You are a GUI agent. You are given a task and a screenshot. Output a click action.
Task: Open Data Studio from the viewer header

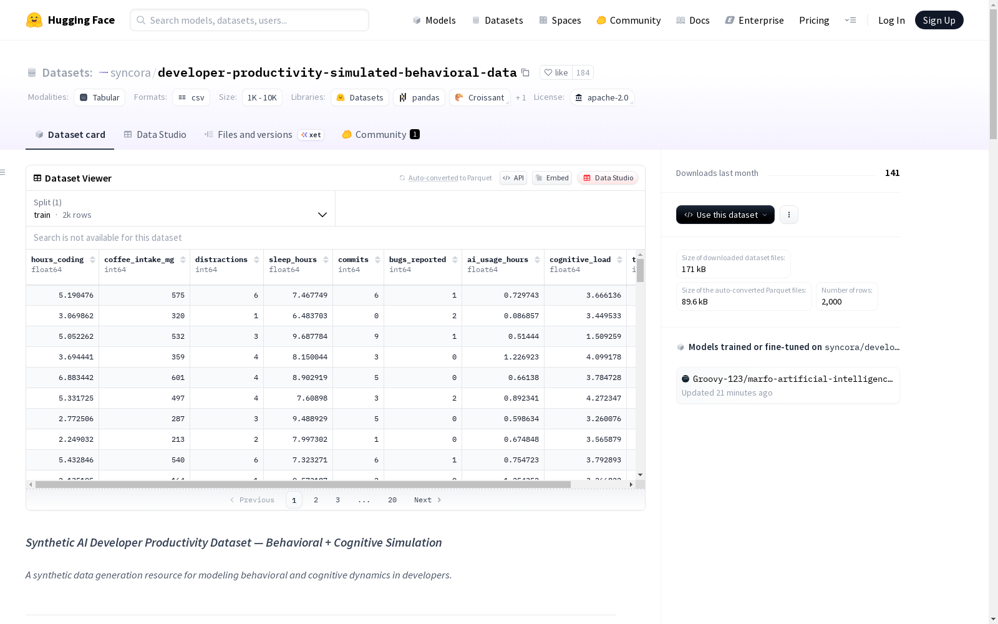(608, 178)
